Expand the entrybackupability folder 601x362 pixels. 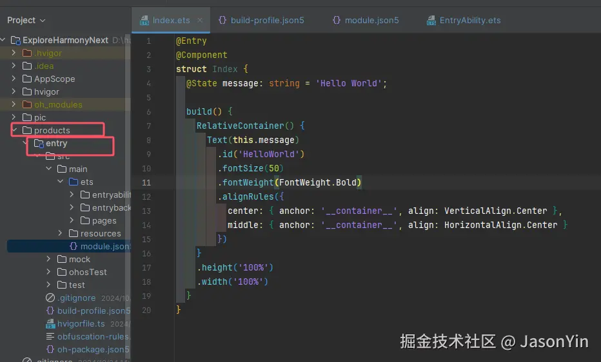point(72,208)
